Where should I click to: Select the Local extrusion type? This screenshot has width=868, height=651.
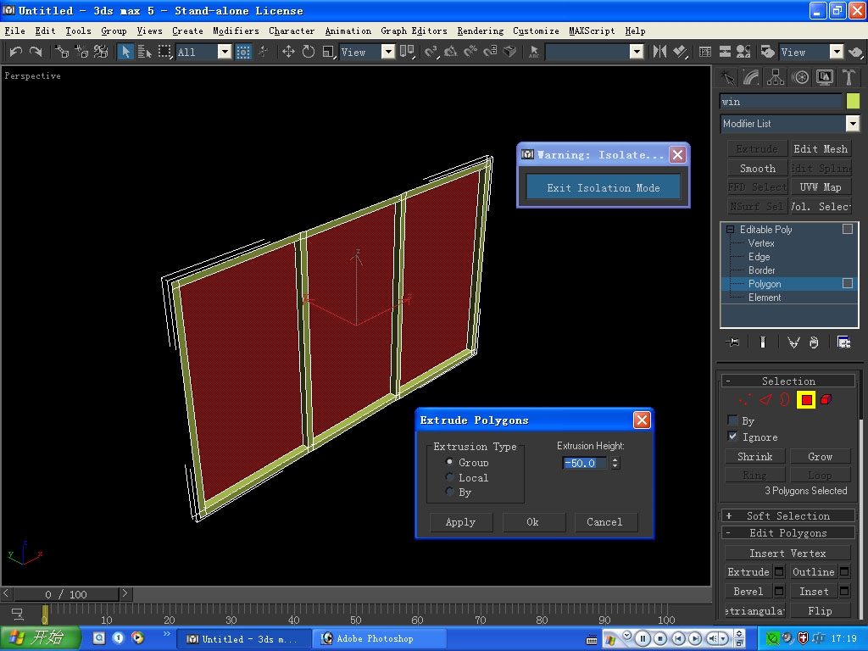tap(450, 477)
